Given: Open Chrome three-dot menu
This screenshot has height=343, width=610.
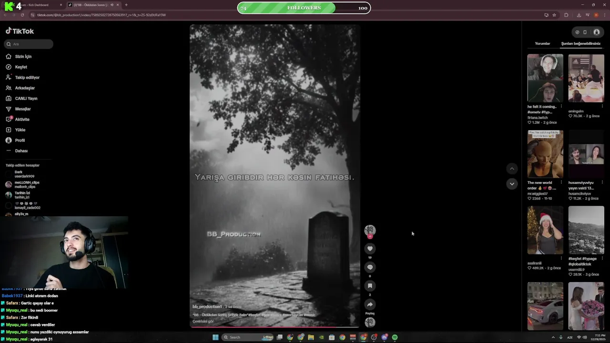Looking at the screenshot, I should (605, 15).
